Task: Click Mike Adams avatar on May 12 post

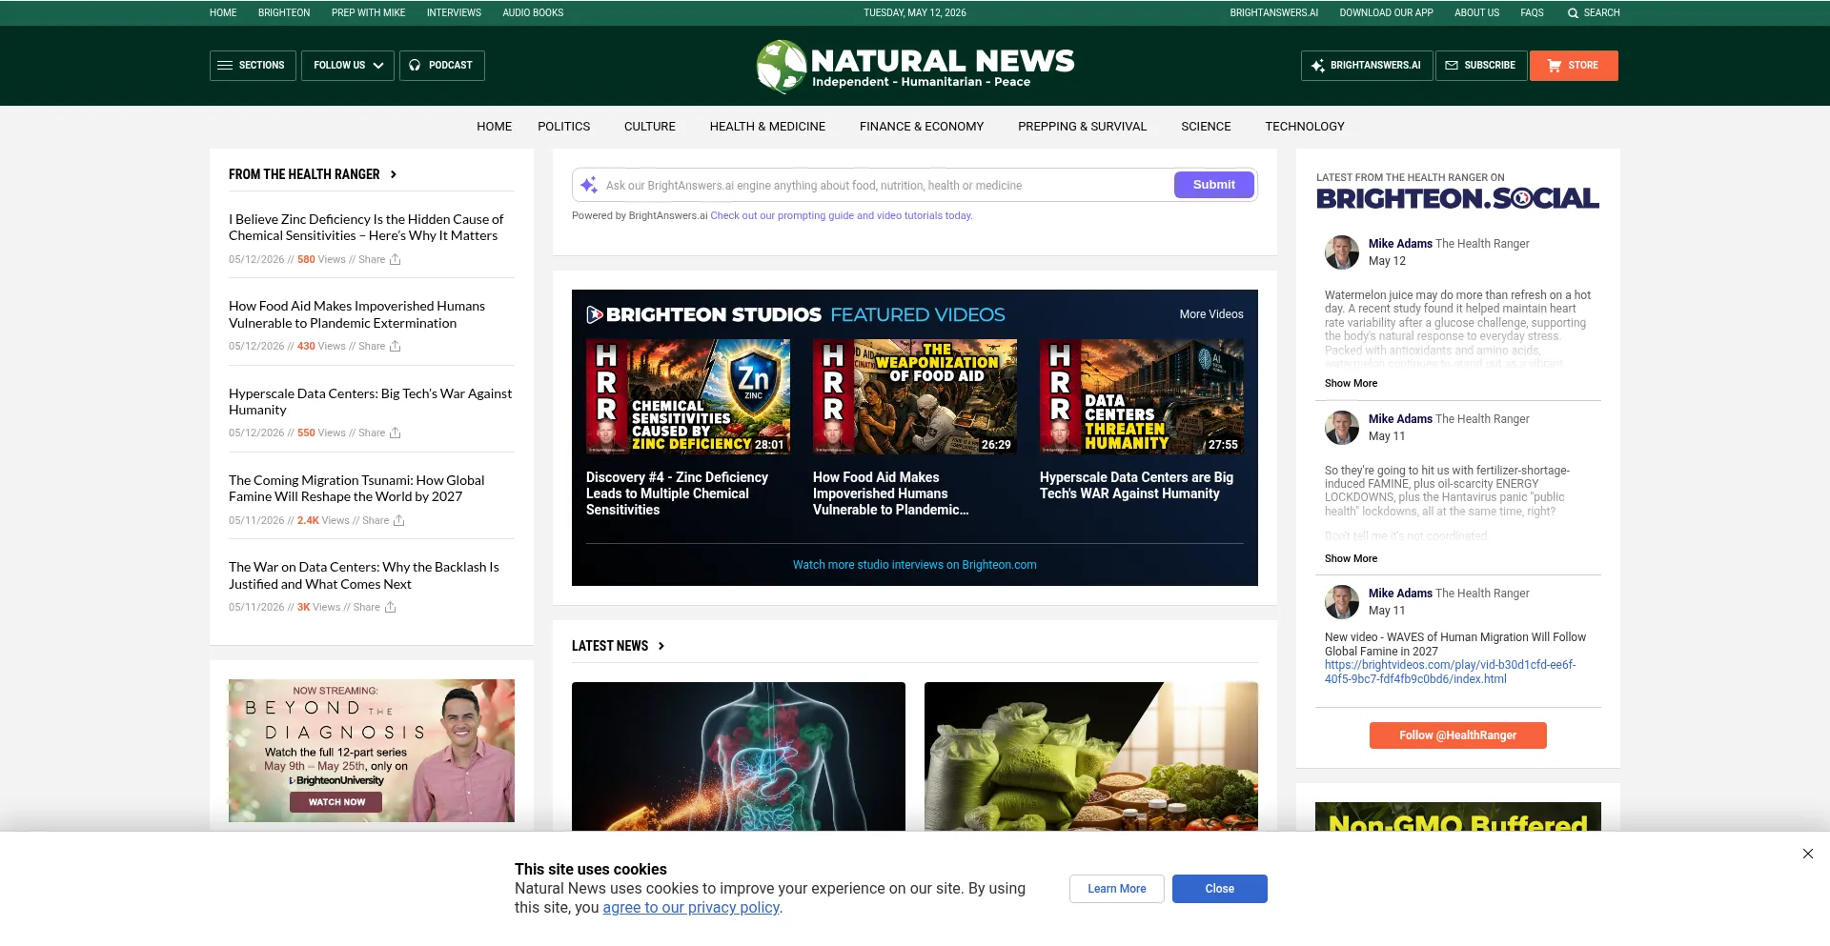Action: point(1342,252)
